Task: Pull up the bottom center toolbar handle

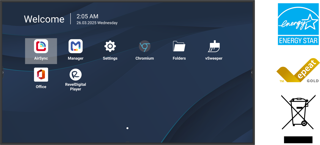Action: point(127,142)
